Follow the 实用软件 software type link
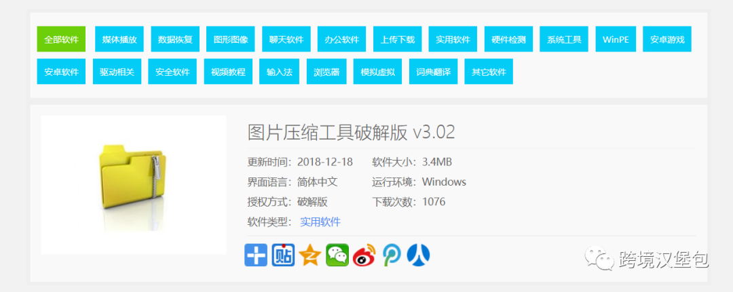 coord(320,222)
